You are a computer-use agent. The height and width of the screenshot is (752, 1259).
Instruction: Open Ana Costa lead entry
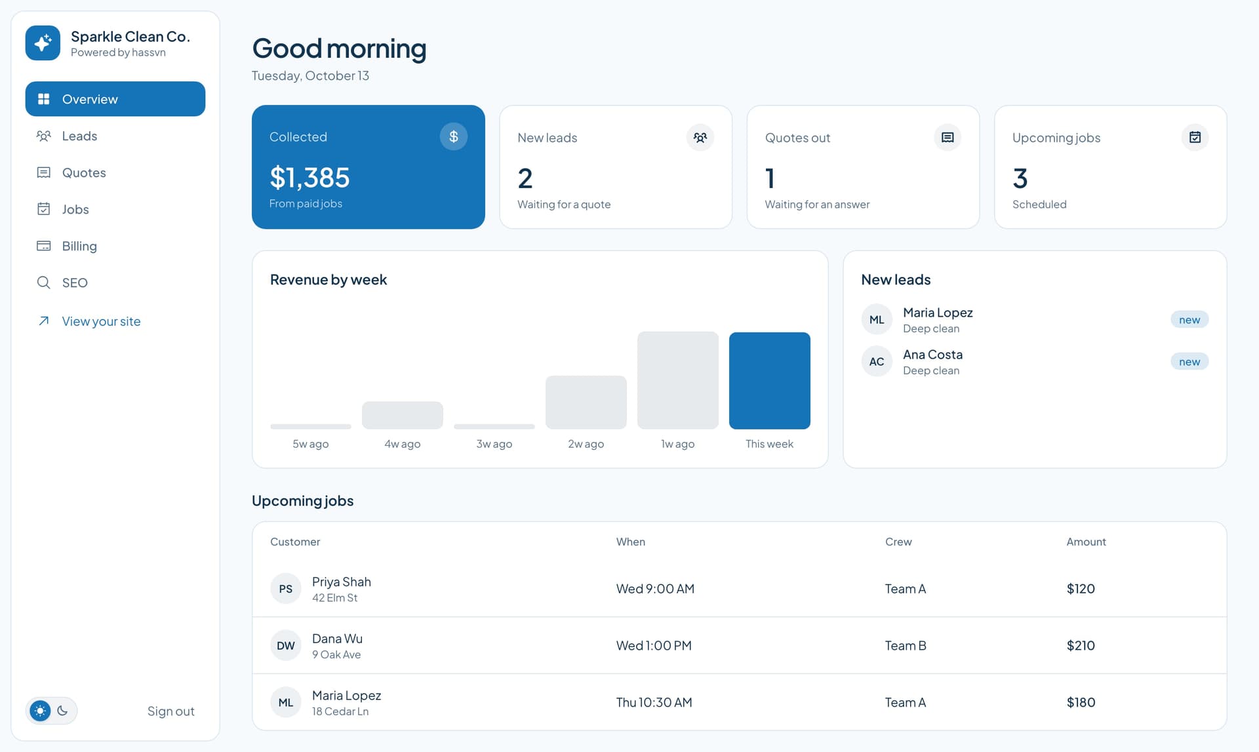[1035, 362]
